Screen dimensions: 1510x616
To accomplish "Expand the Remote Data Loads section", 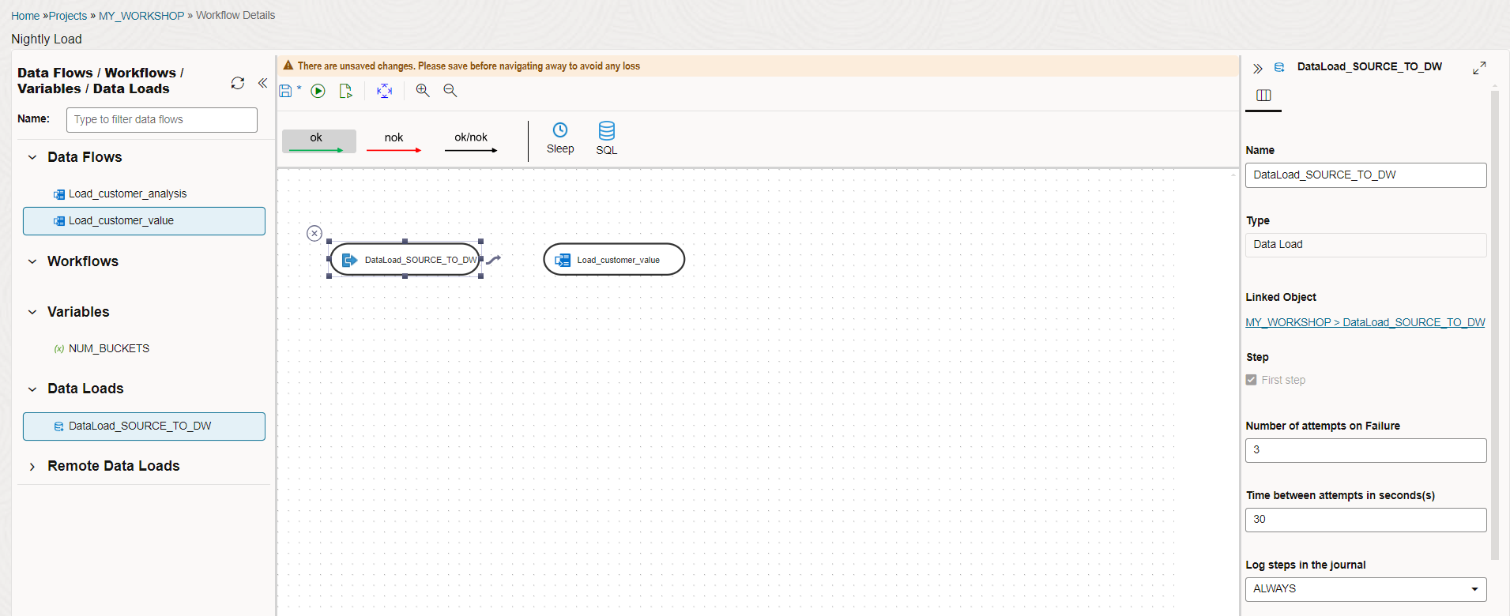I will point(32,467).
